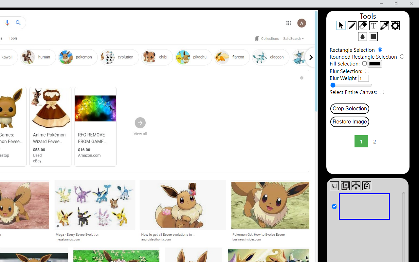Duplicate the current layer
This screenshot has height=262, width=419.
point(345,186)
